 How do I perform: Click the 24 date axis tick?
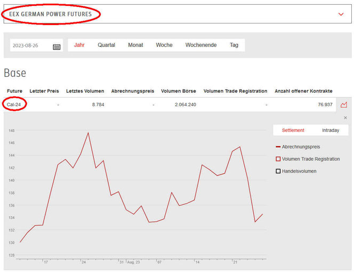[x=84, y=262]
